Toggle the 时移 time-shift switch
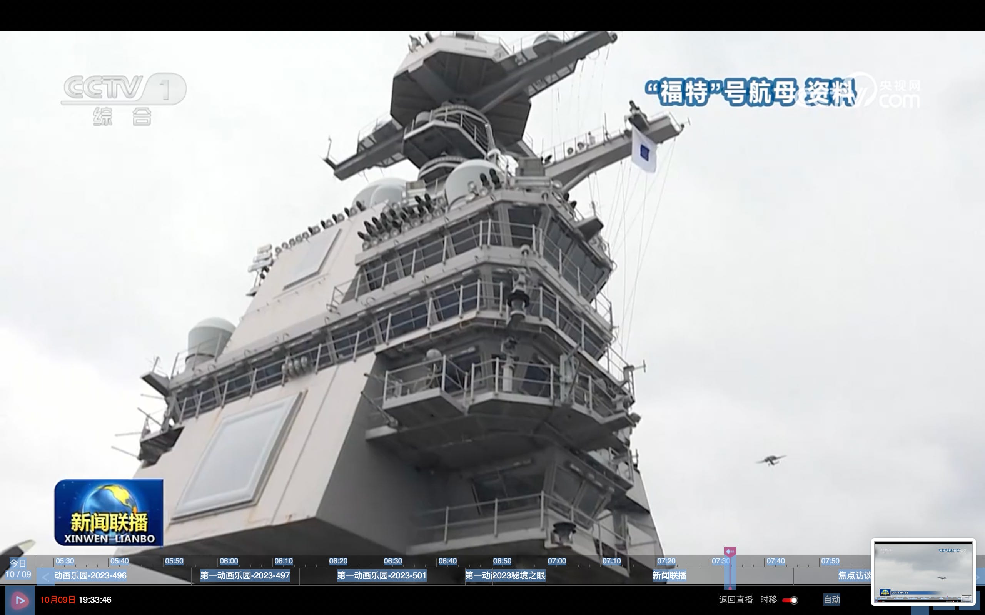The width and height of the screenshot is (985, 615). click(x=790, y=600)
